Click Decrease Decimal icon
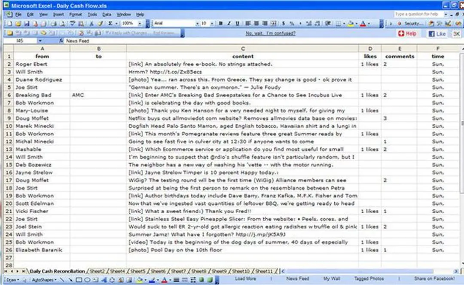Viewport: 464px width, 285px height. pyautogui.click(x=317, y=23)
